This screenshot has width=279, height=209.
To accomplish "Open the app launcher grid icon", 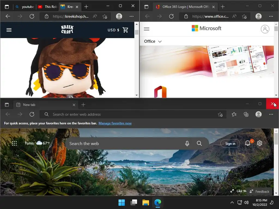I will (x=14, y=143).
